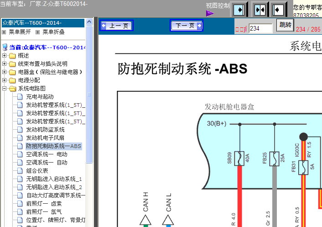Open 组合仪表 page
The image size is (322, 227).
(37, 171)
